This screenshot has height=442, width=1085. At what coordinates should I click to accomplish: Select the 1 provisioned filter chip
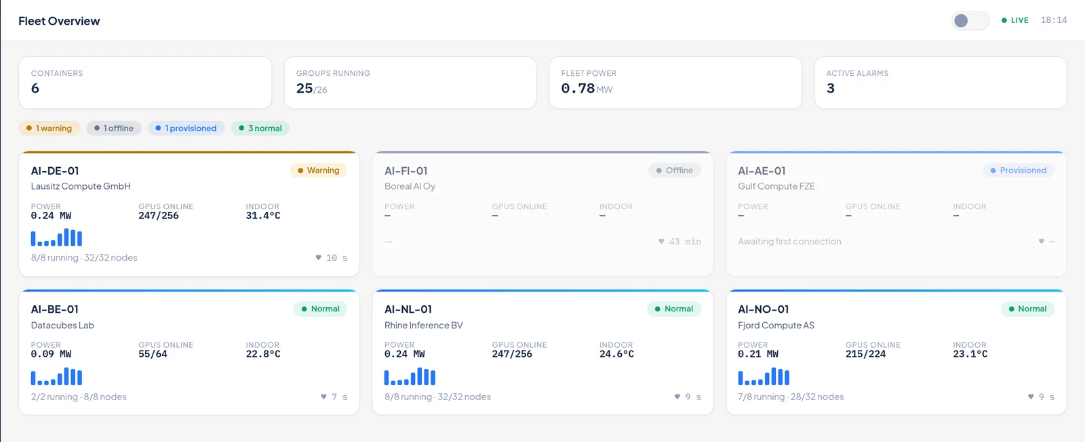click(x=186, y=128)
